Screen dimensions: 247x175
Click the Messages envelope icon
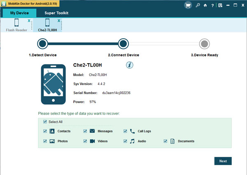(92, 131)
